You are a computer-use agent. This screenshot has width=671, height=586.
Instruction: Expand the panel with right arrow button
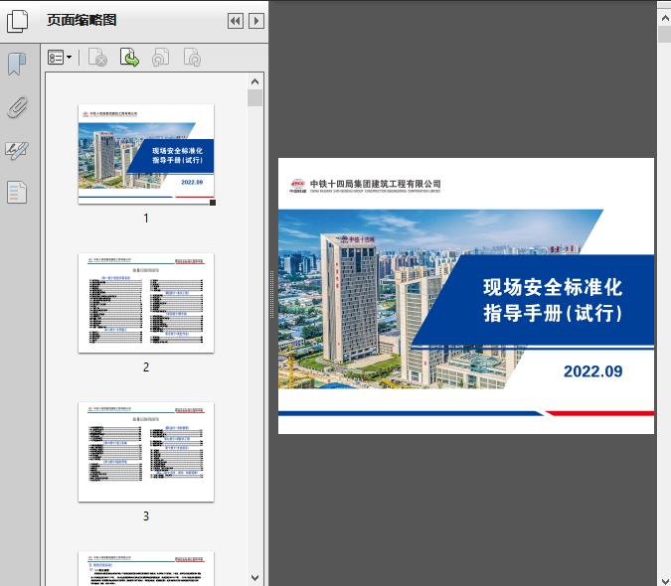256,21
